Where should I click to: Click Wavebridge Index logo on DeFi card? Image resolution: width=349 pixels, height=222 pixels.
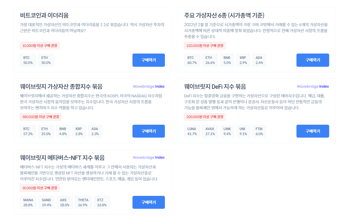(x=313, y=86)
